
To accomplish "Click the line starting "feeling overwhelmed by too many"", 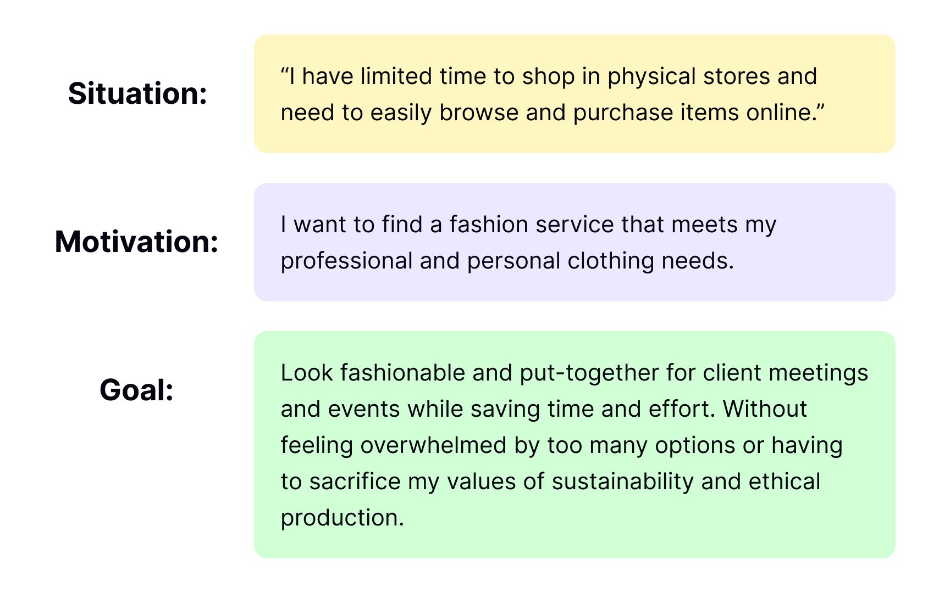I will pyautogui.click(x=561, y=445).
